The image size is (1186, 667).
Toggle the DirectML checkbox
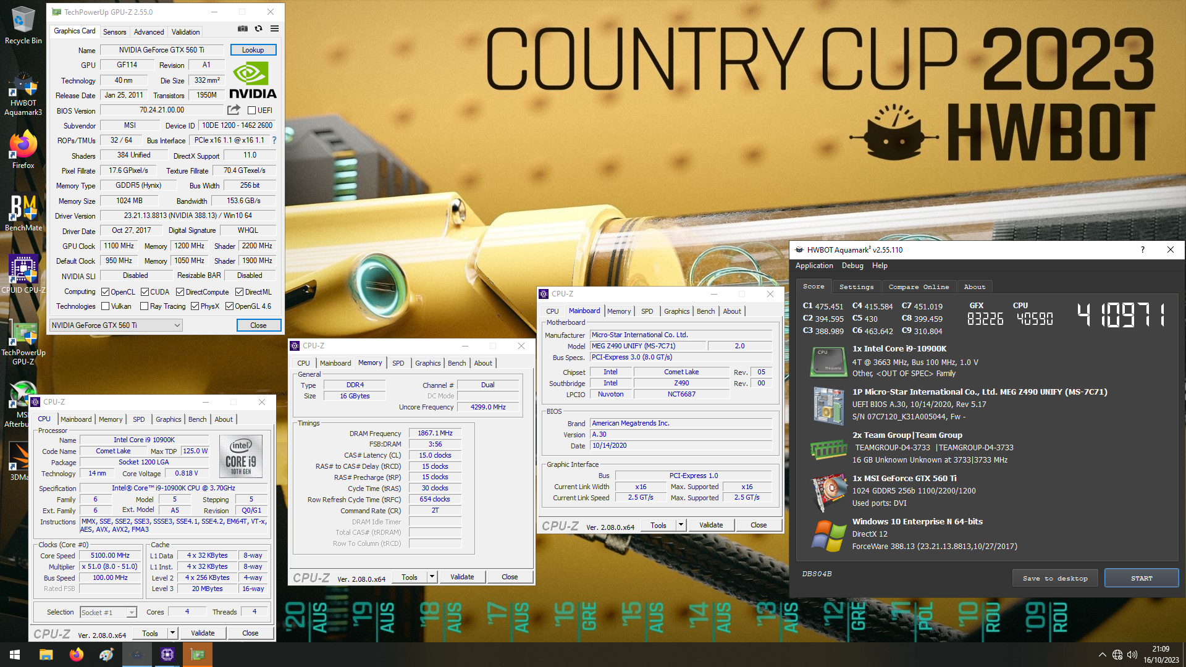click(239, 292)
